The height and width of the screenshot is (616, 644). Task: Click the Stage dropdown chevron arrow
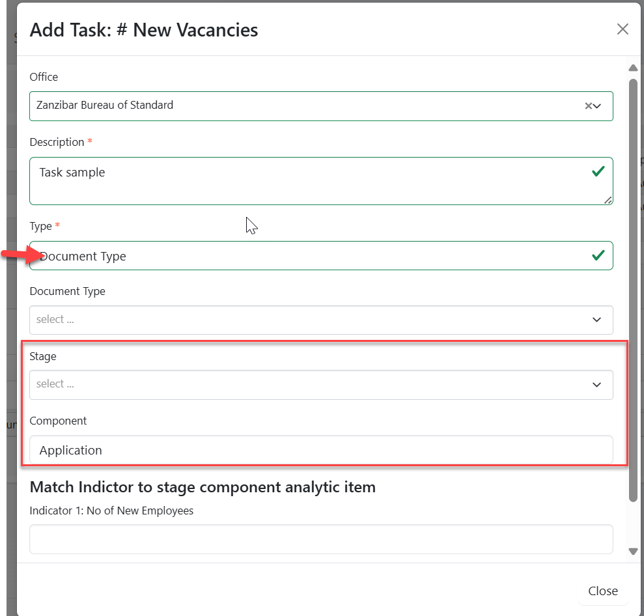pos(596,385)
